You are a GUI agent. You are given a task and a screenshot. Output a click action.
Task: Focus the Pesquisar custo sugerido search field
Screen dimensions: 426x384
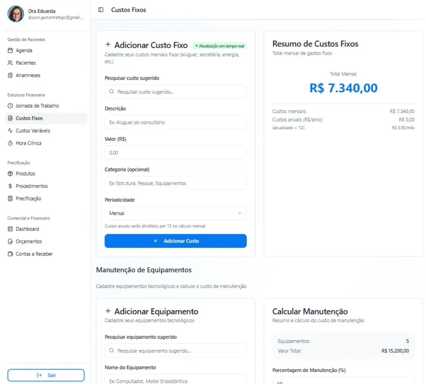tap(176, 92)
